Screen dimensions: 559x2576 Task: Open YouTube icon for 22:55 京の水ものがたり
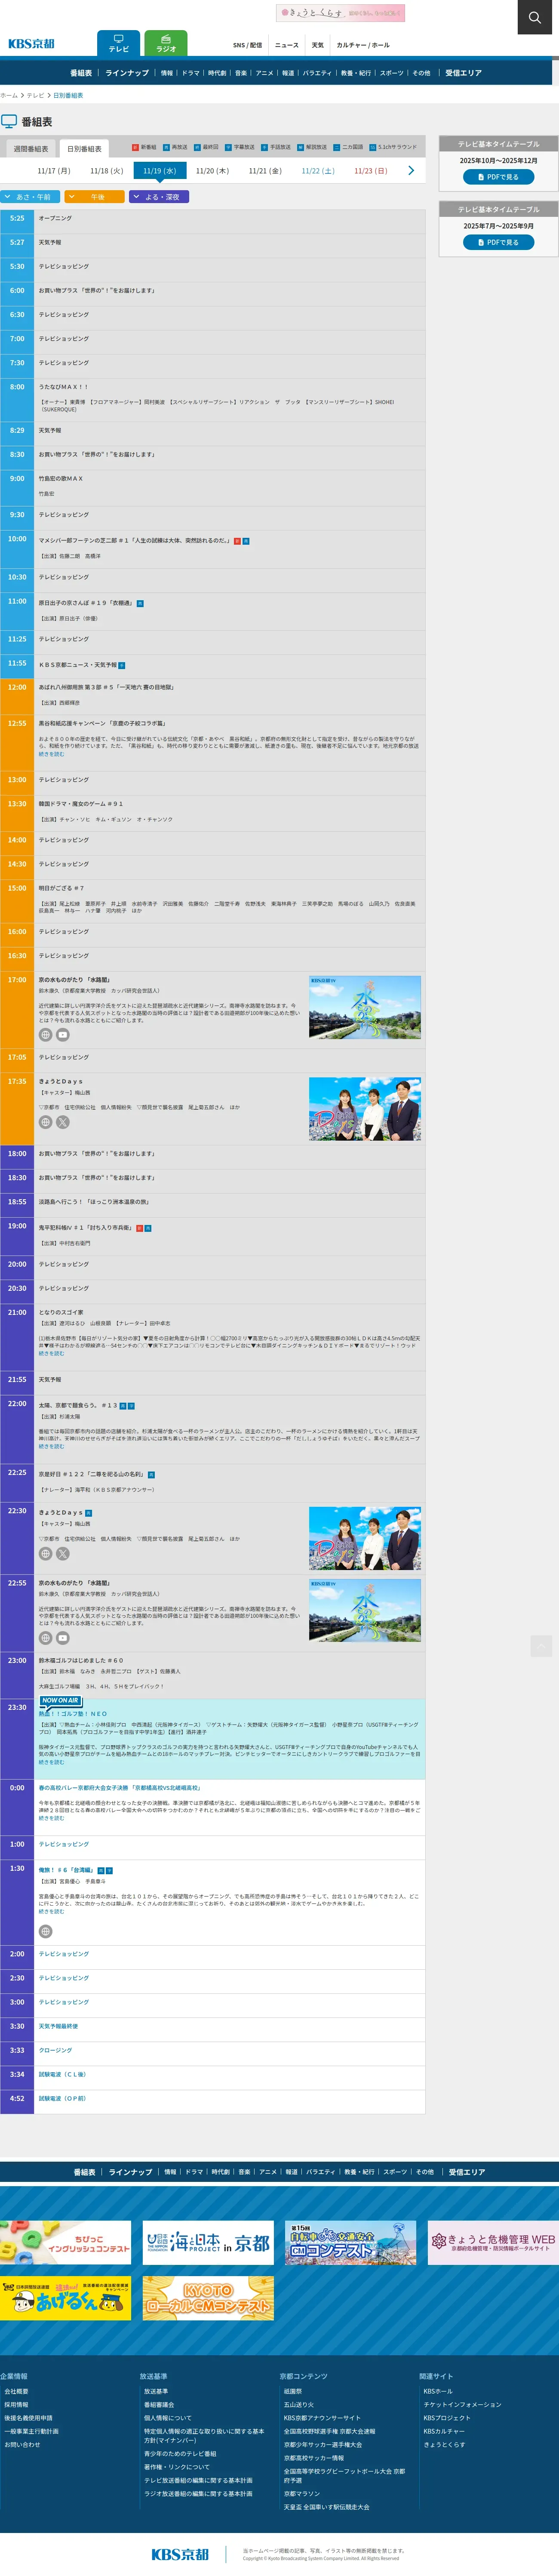pos(63,1638)
